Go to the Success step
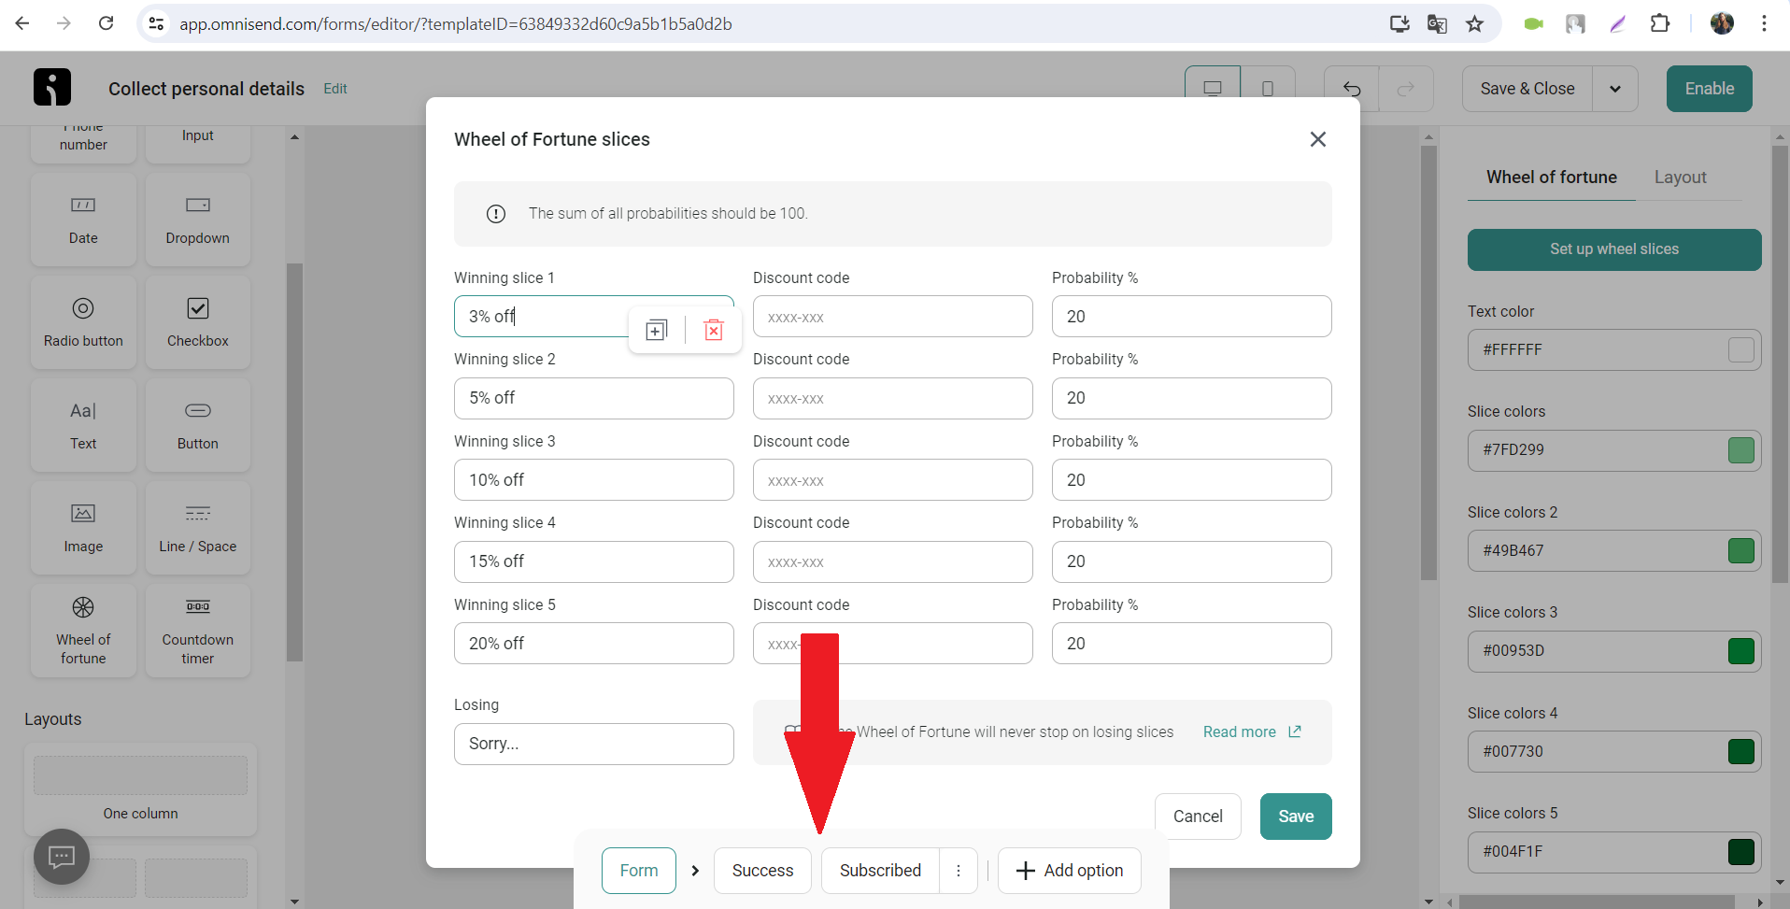Image resolution: width=1790 pixels, height=909 pixels. click(x=762, y=871)
